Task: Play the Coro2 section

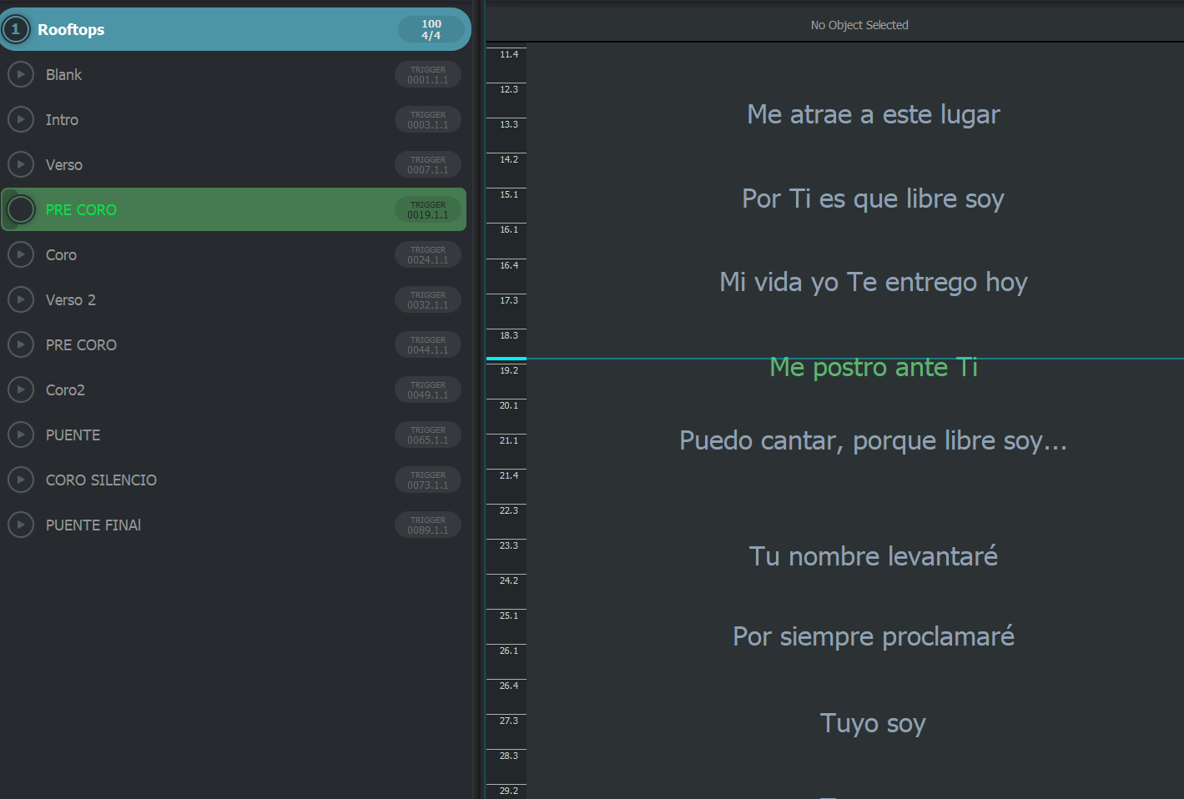Action: (21, 389)
